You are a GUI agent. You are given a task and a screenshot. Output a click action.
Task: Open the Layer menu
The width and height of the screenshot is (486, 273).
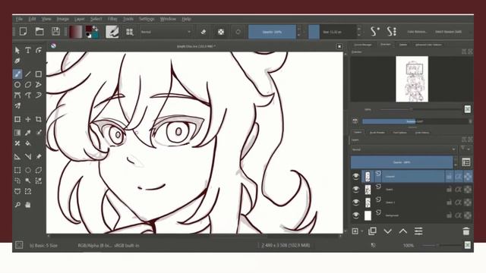(79, 19)
